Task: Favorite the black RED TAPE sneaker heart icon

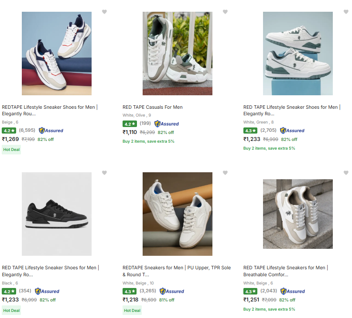Action: pos(104,173)
